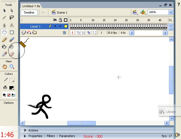Click the timeline scroll left arrow
This screenshot has width=181, height=139.
132,33
